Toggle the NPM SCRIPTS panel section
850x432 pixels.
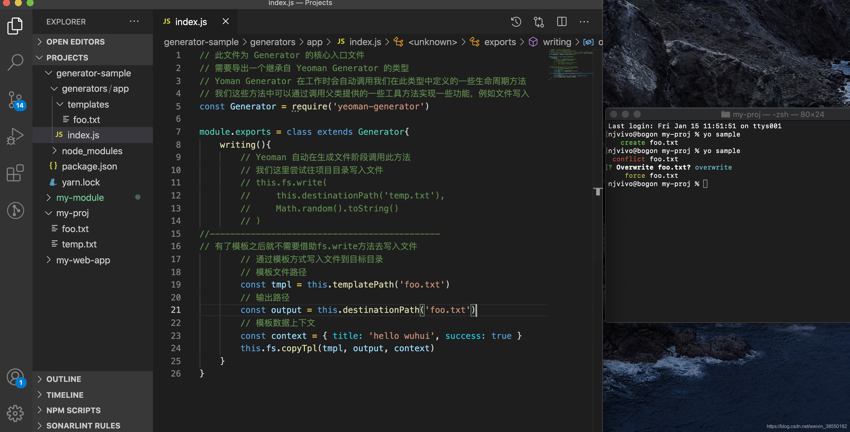[x=73, y=410]
